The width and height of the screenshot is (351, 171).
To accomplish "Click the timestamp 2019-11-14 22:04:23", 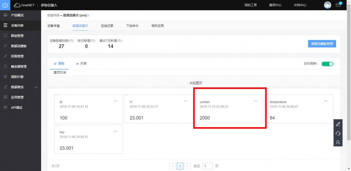I will pyautogui.click(x=214, y=107).
